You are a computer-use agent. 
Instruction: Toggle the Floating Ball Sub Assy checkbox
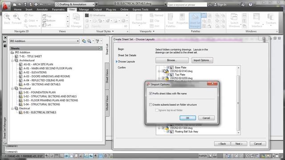click(x=168, y=132)
